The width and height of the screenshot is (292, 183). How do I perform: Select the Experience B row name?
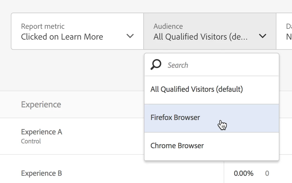click(x=41, y=173)
